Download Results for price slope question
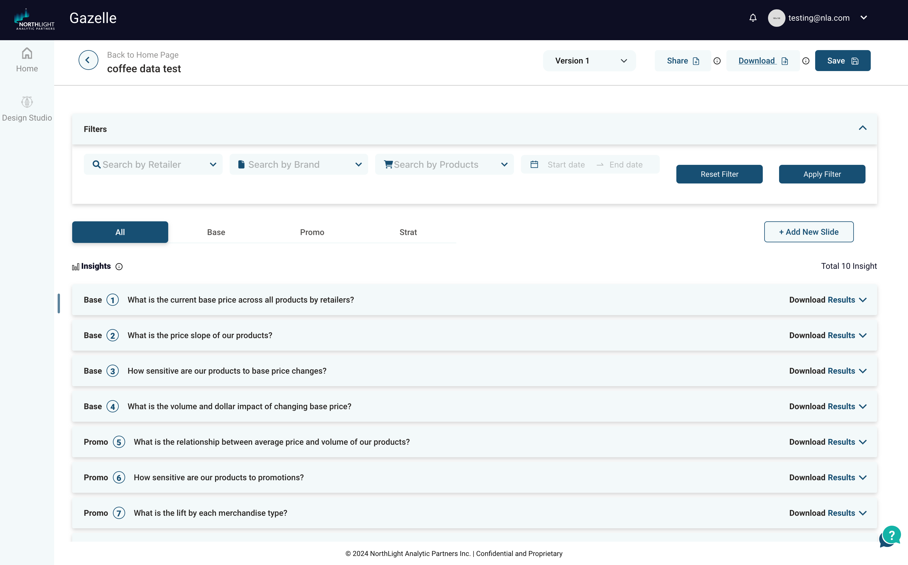908x565 pixels. click(x=822, y=335)
